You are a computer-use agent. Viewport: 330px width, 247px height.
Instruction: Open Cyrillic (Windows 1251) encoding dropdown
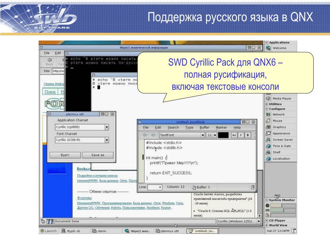pyautogui.click(x=259, y=221)
